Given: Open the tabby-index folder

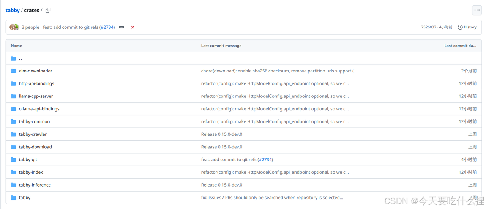Looking at the screenshot, I should tap(31, 172).
